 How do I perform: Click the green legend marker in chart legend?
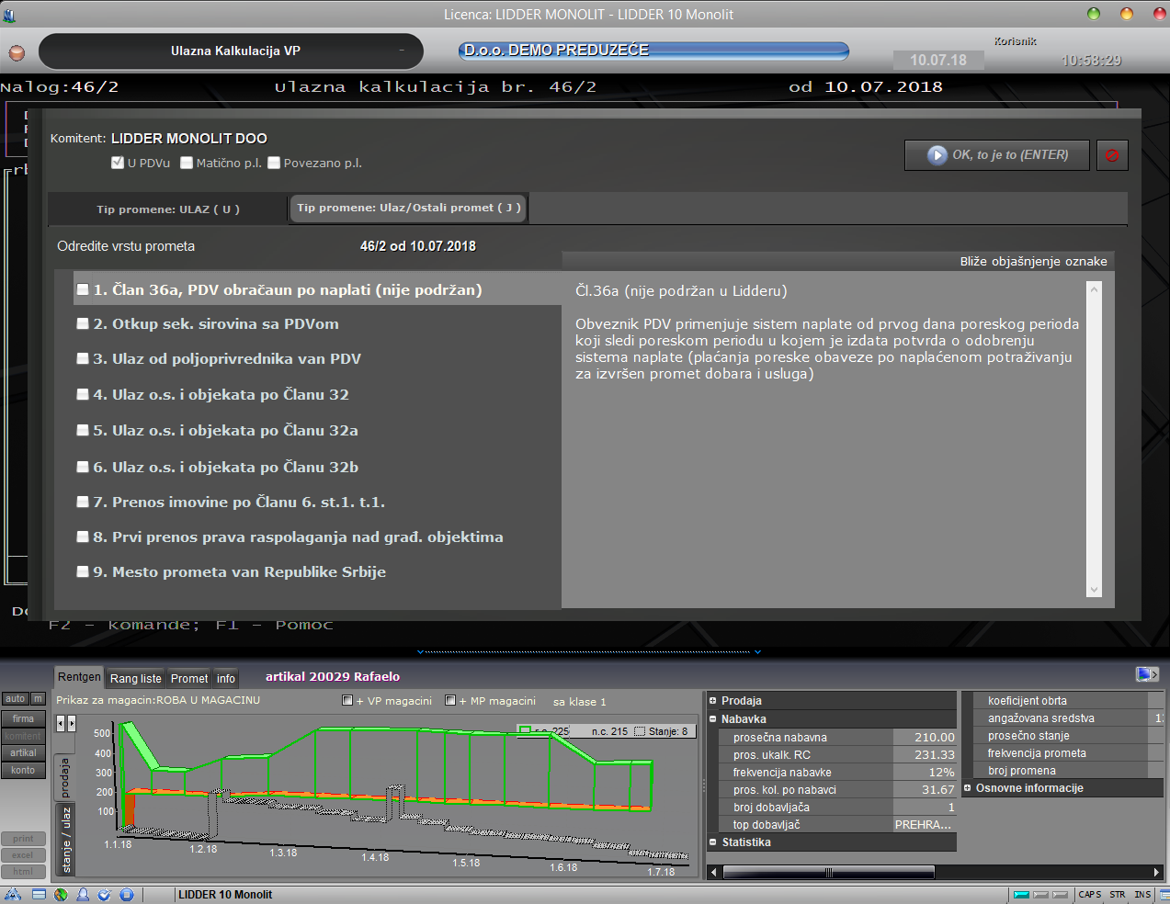[525, 731]
